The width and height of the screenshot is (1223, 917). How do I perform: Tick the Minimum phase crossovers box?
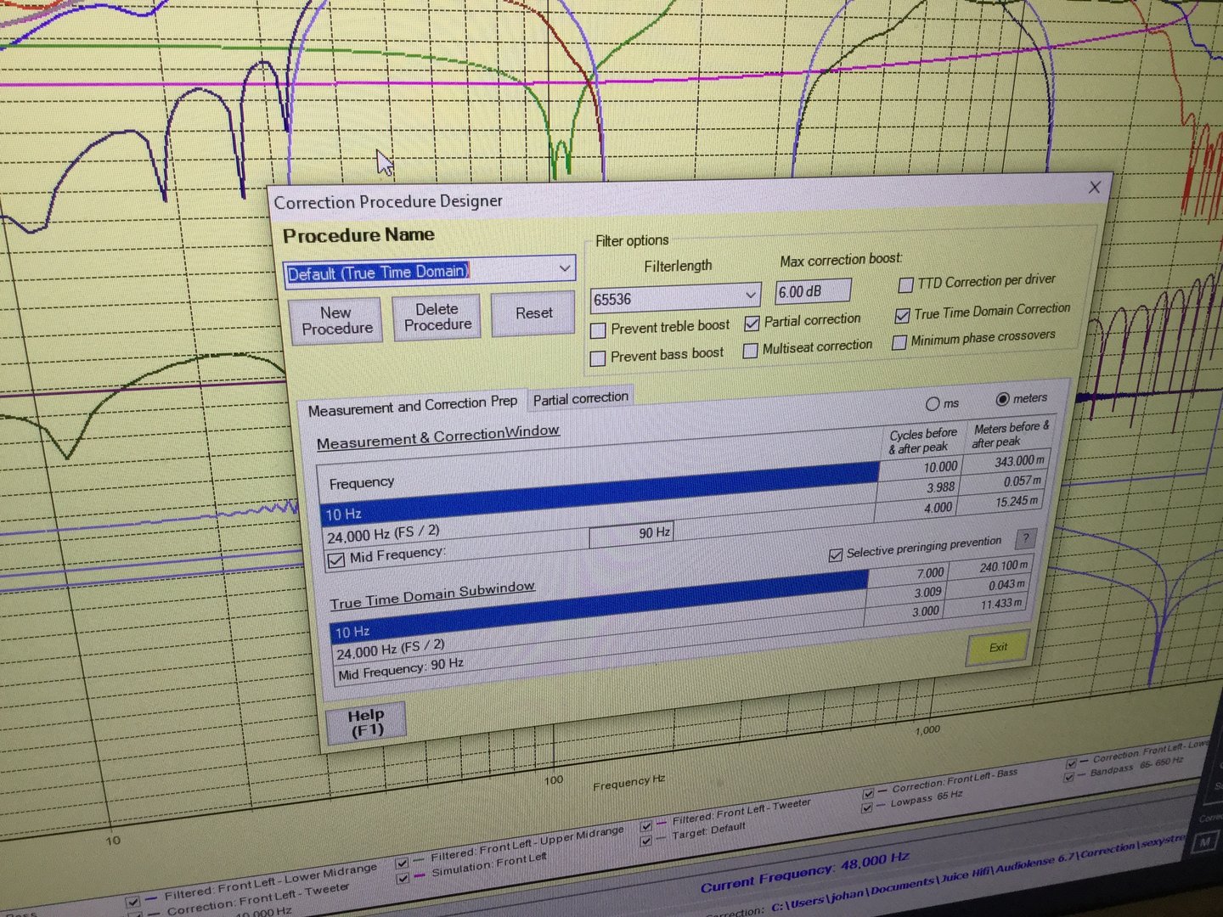click(x=899, y=343)
